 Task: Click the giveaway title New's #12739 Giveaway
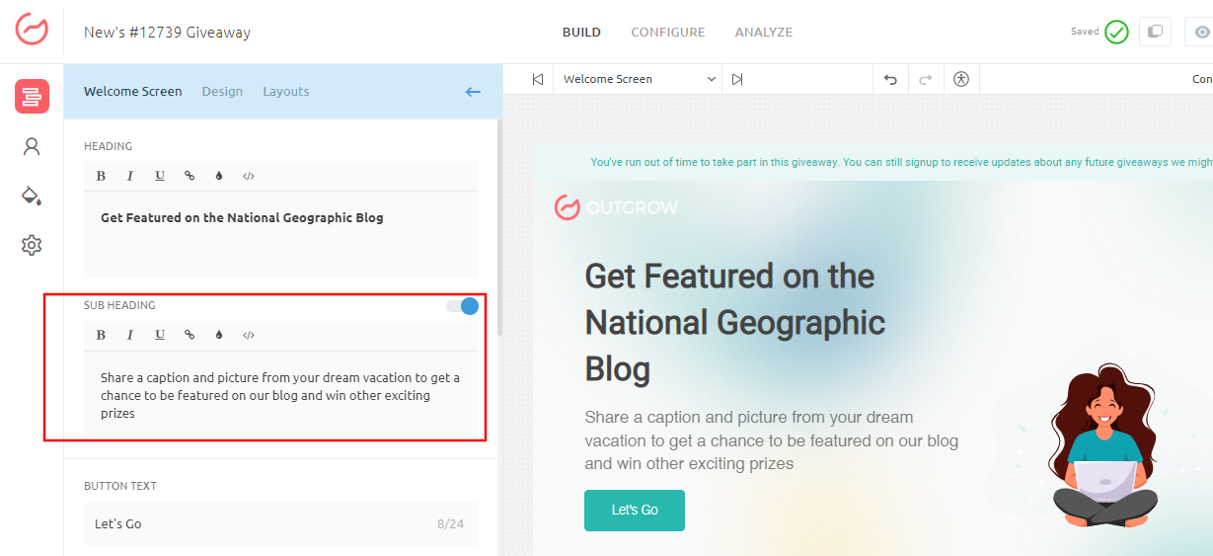coord(167,33)
